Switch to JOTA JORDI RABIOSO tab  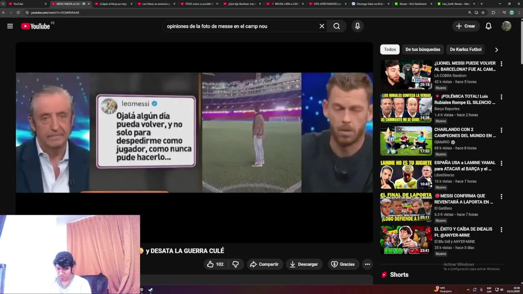click(327, 4)
